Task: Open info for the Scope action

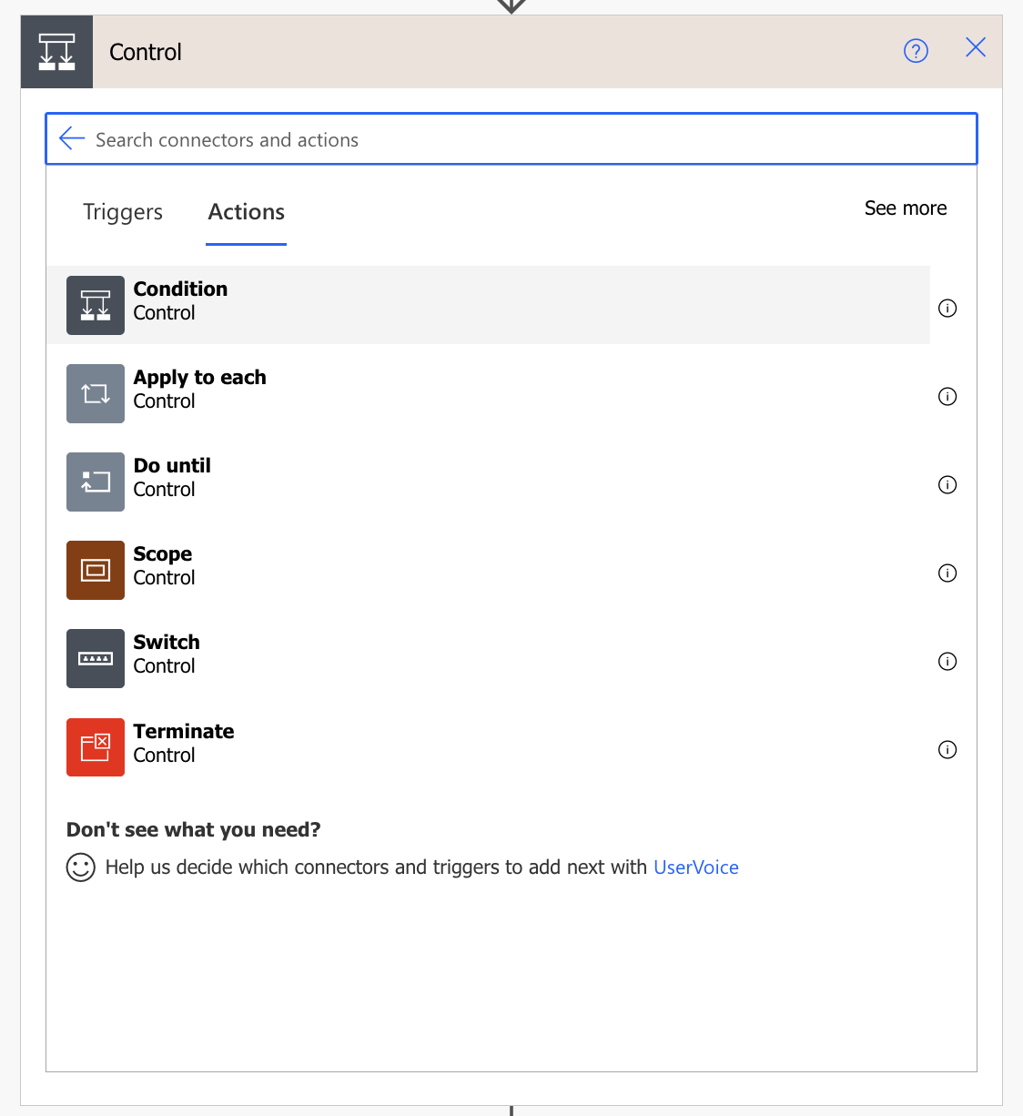Action: click(947, 573)
